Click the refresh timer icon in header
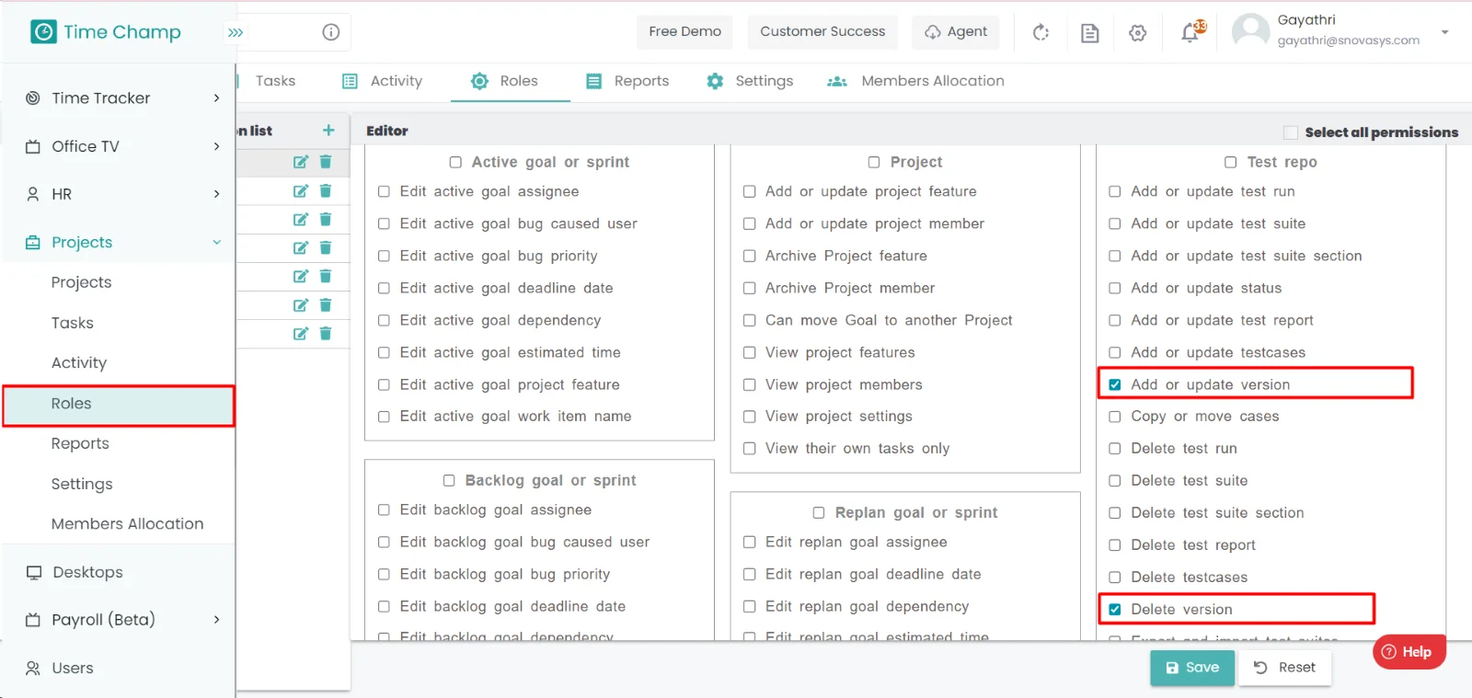Screen dimensions: 1472x698 [1041, 32]
